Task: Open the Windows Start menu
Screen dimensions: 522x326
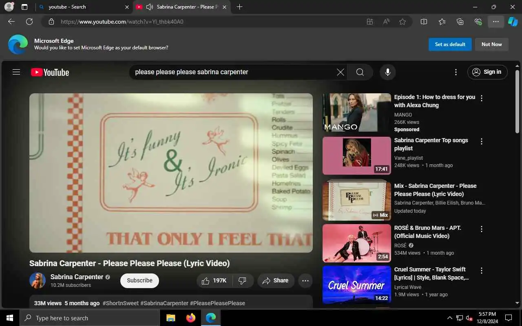Action: point(10,318)
